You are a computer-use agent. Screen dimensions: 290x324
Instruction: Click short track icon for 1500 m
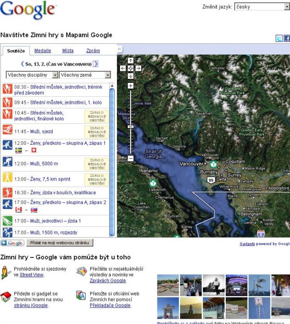point(8,232)
